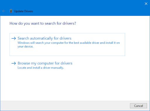This screenshot has width=150, height=111.
Task: Click arrow icon next to Browse my computer
Action: click(13, 63)
